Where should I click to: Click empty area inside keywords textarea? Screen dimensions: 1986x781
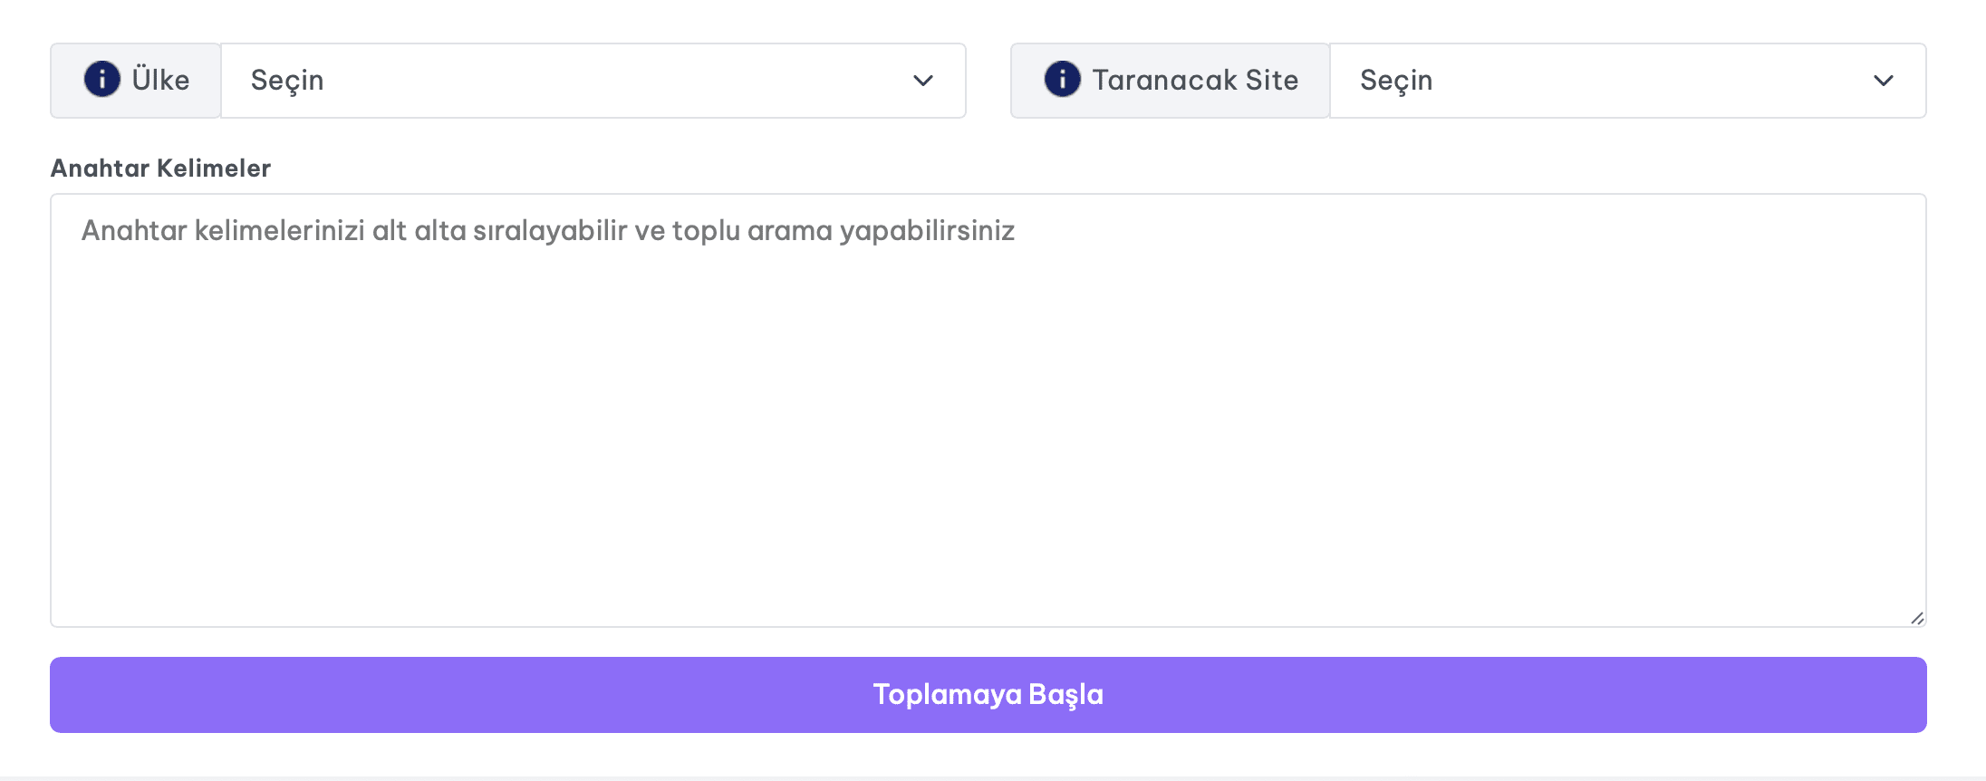(x=988, y=435)
